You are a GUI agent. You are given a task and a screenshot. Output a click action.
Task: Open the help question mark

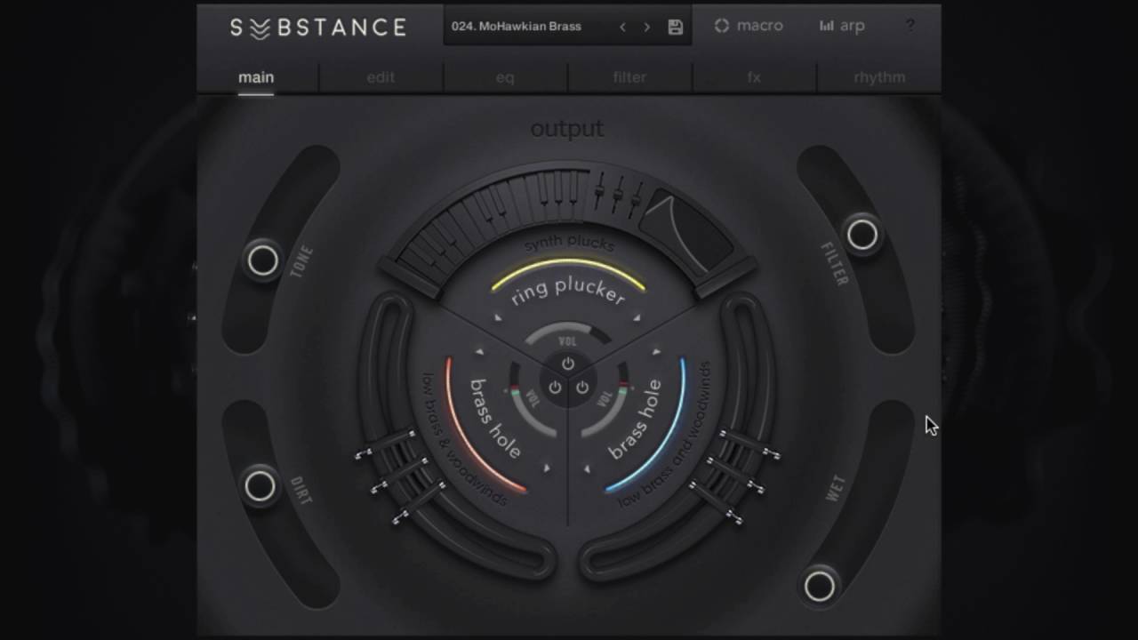pos(910,26)
